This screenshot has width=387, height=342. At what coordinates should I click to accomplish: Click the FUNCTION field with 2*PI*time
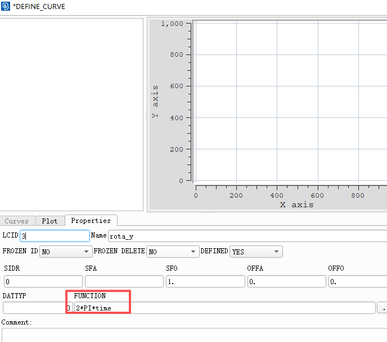[225, 308]
